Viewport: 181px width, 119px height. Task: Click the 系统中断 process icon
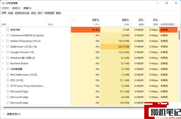[x=8, y=30]
